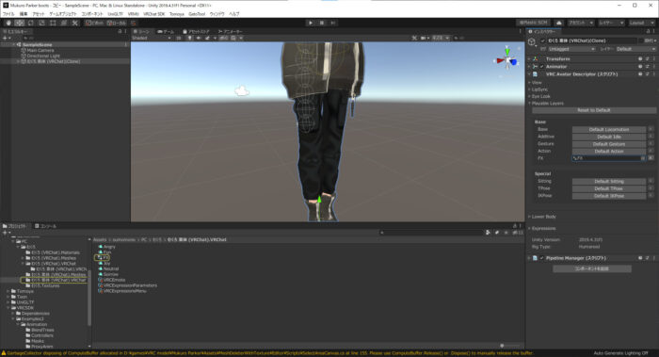Screen dimensions: 659x357
Task: Click the Step frame button
Action: click(333, 23)
